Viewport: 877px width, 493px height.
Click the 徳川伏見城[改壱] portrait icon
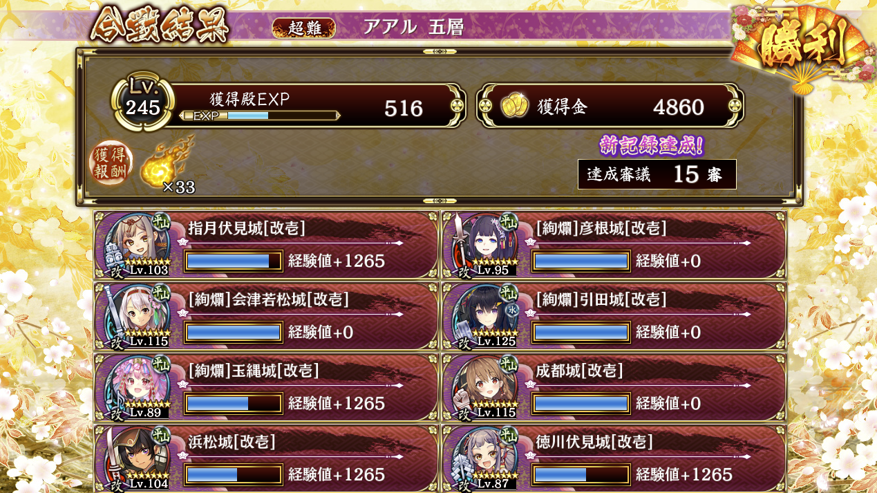point(486,458)
